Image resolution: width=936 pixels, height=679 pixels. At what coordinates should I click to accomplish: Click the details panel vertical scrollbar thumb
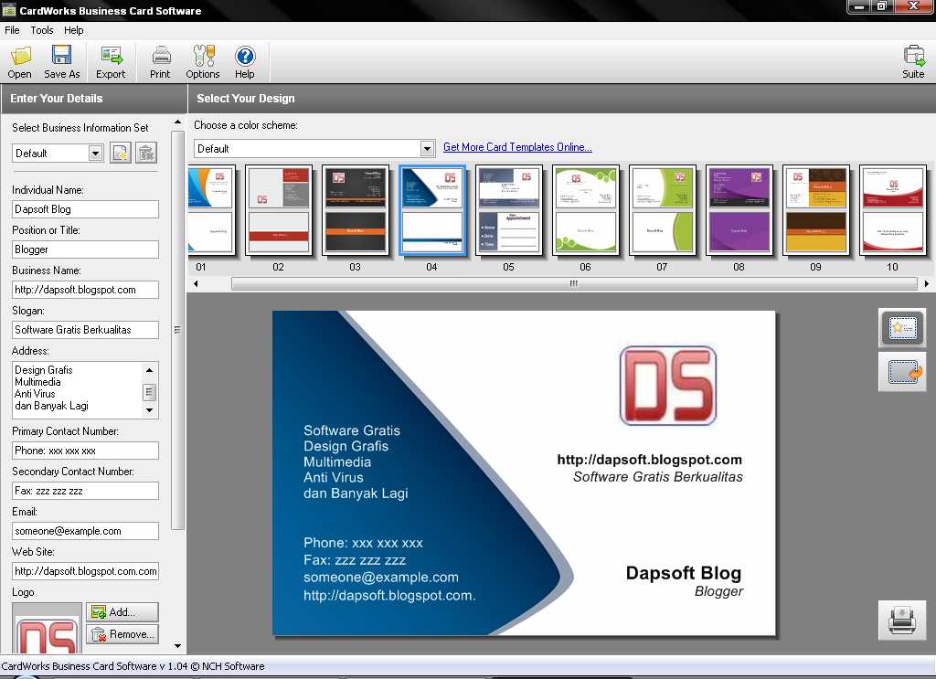[177, 330]
